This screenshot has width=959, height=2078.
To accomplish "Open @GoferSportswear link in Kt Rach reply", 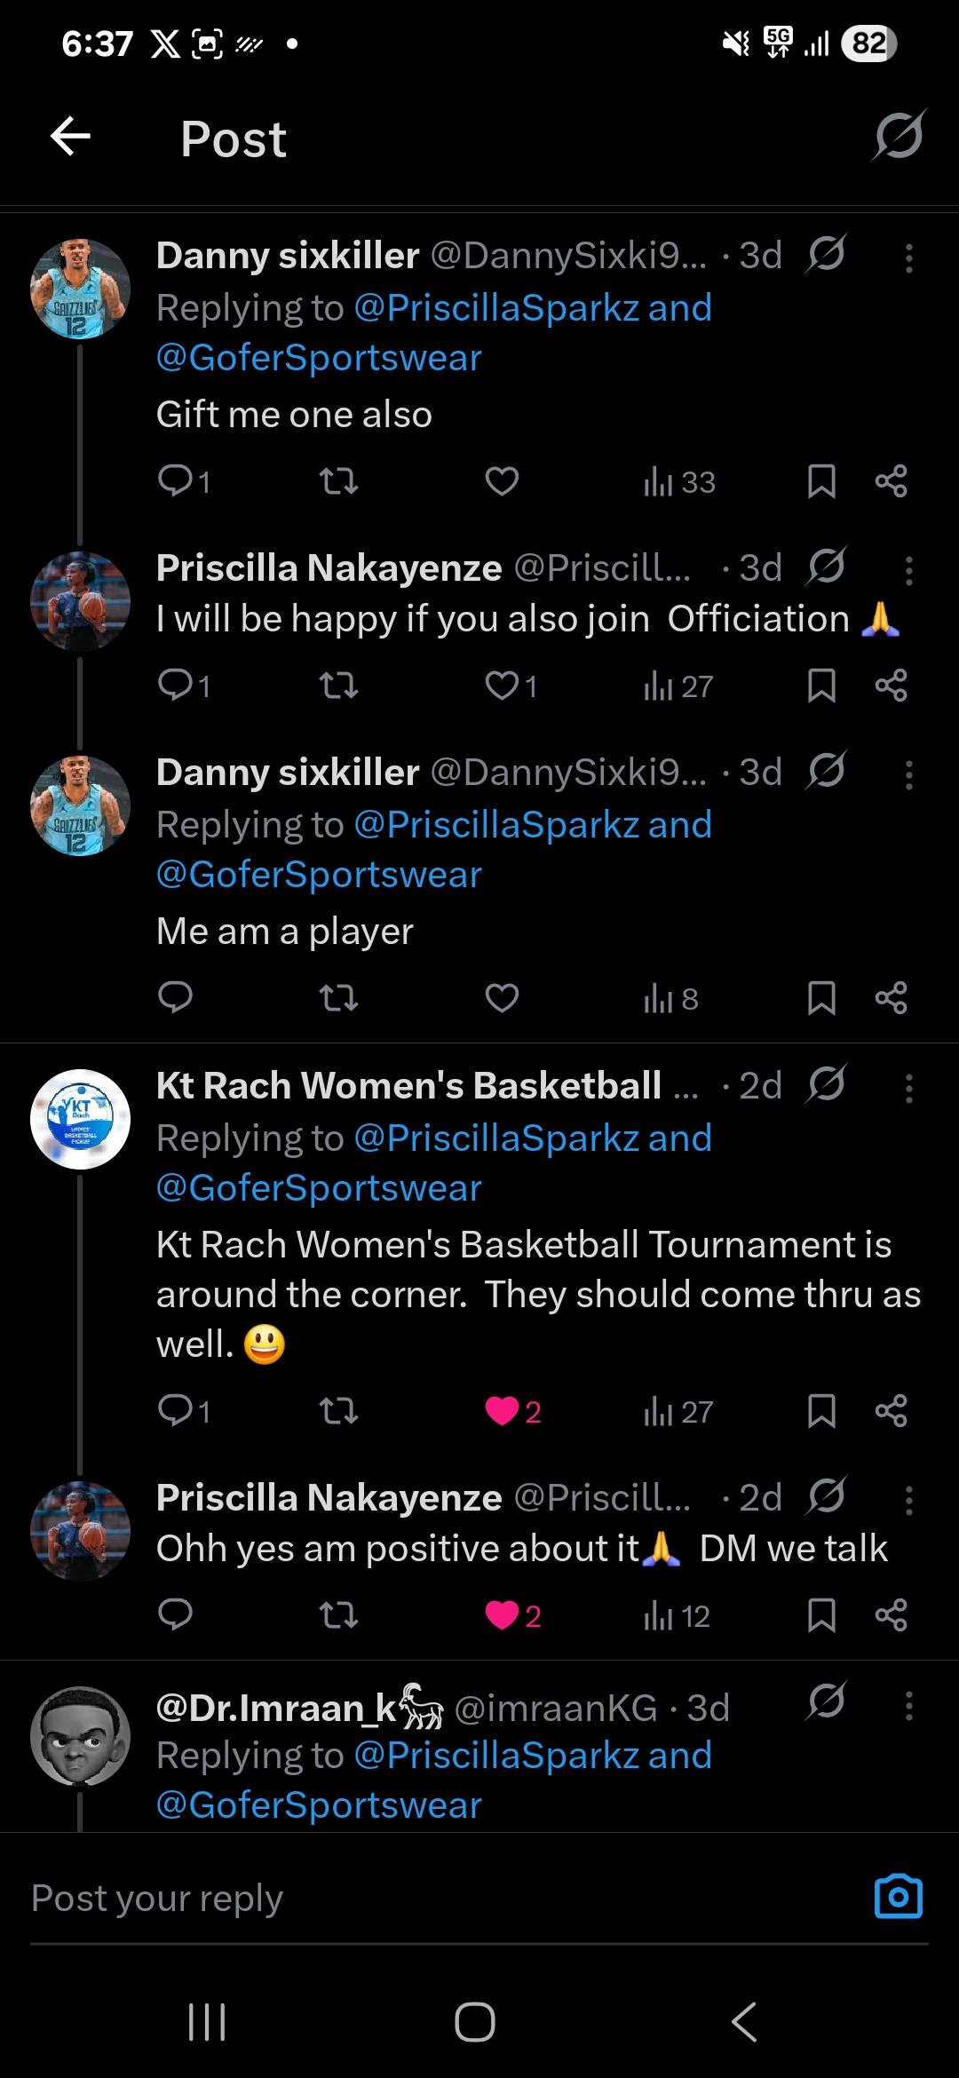I will (x=319, y=1187).
